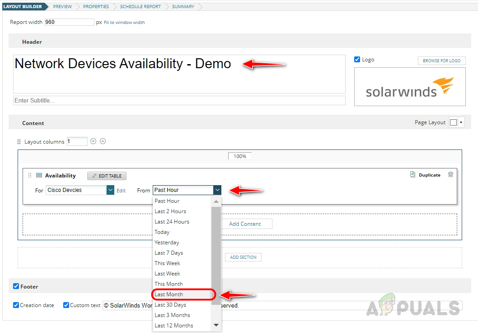Increase layout columns with up arrow
The image size is (478, 336).
(103, 141)
